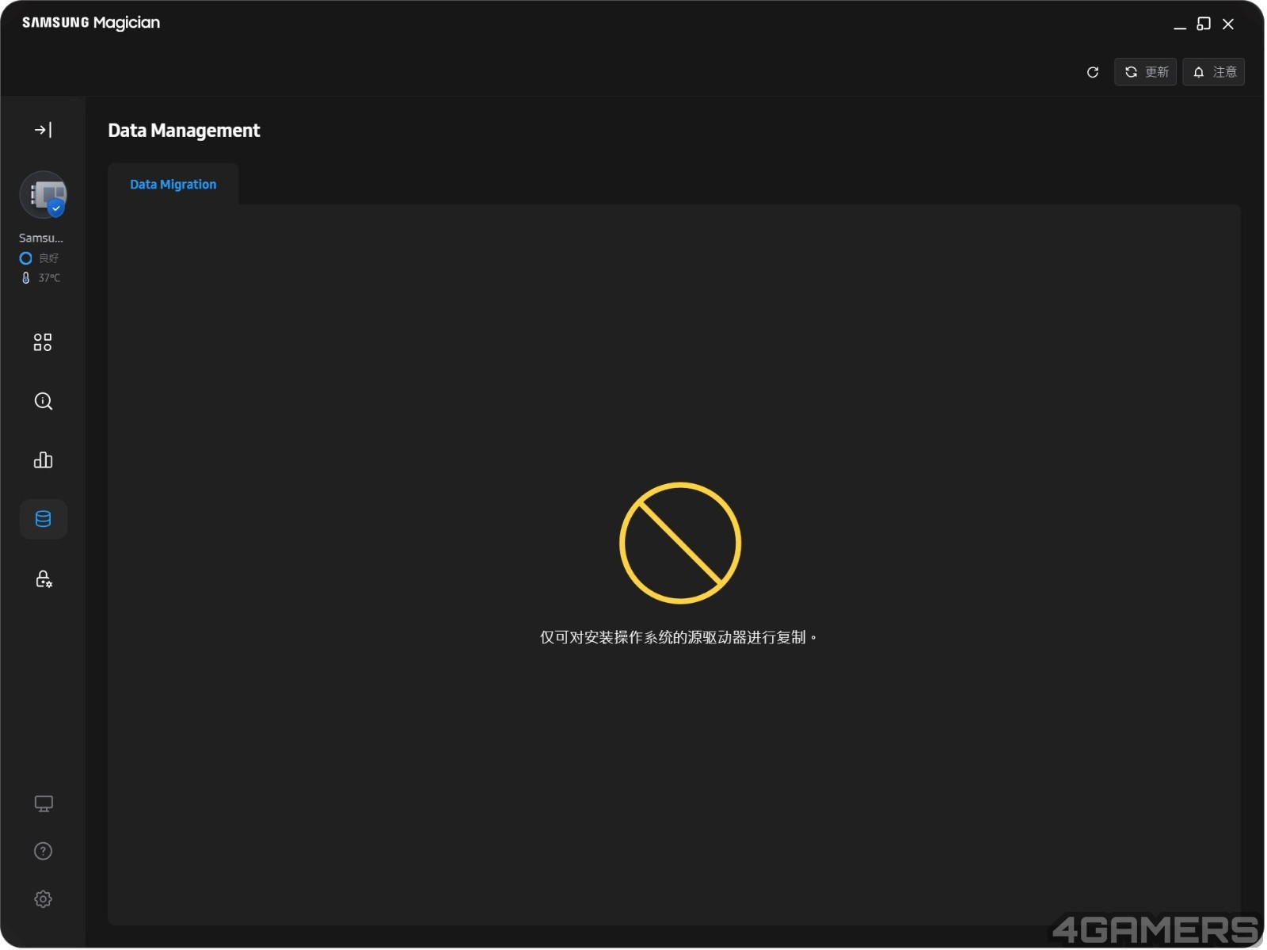The width and height of the screenshot is (1267, 950).
Task: Open settings with the gear icon
Action: pos(43,900)
